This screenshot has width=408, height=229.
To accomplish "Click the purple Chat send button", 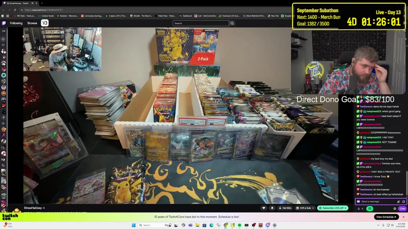I will [402, 209].
